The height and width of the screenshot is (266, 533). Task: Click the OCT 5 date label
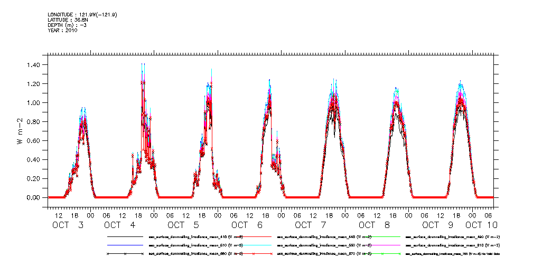pyautogui.click(x=184, y=225)
